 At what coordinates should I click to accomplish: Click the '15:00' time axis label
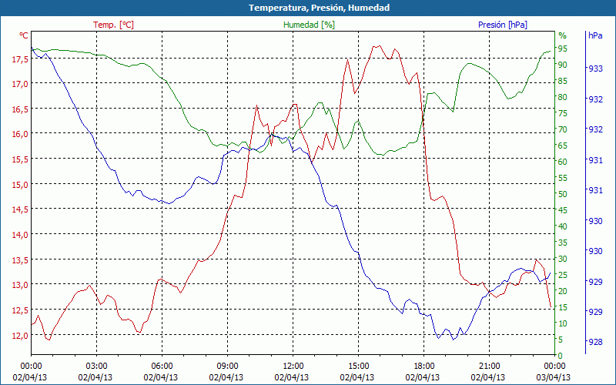(358, 367)
